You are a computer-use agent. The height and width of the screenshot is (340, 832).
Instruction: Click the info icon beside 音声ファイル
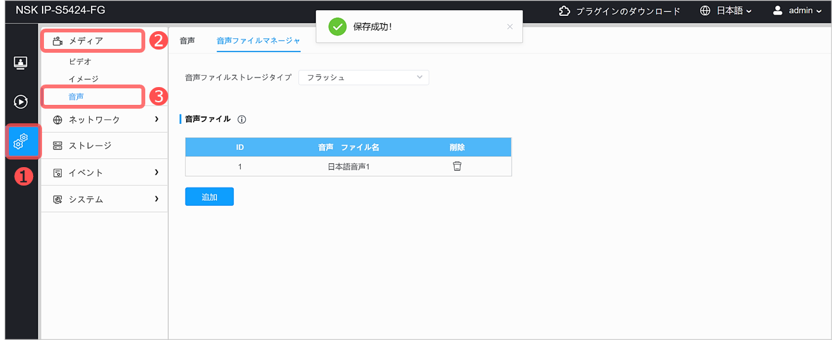pos(241,119)
